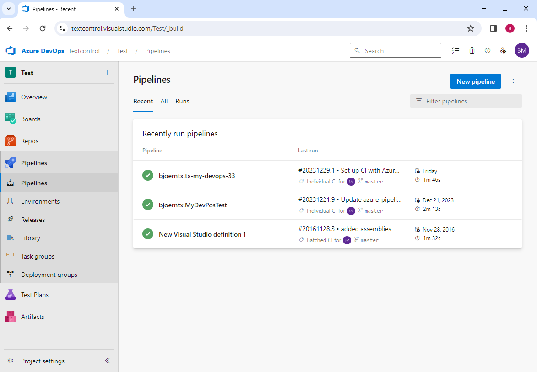
Task: Click the New pipeline button
Action: click(475, 81)
